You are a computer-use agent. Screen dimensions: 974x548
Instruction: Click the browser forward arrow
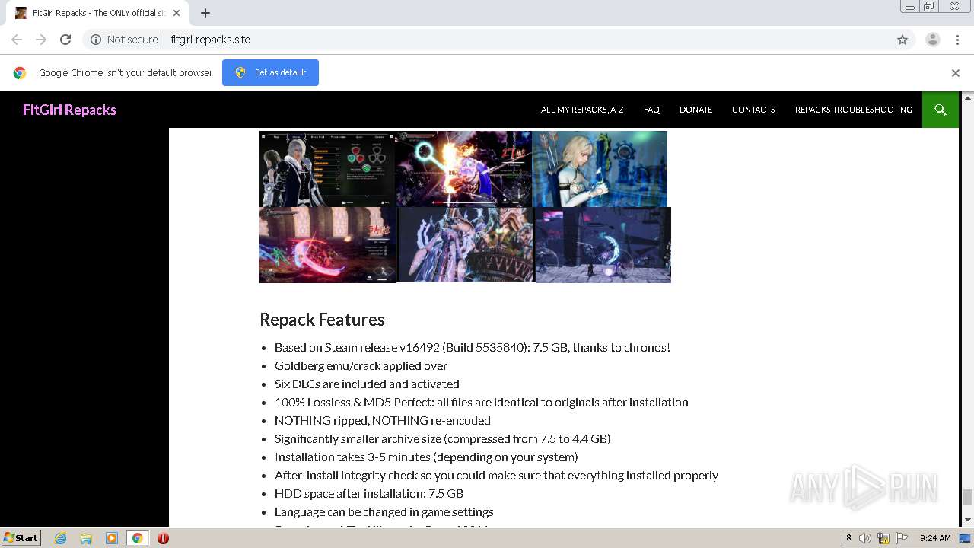point(41,40)
